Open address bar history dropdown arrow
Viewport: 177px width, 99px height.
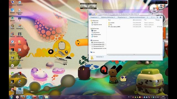(149, 14)
